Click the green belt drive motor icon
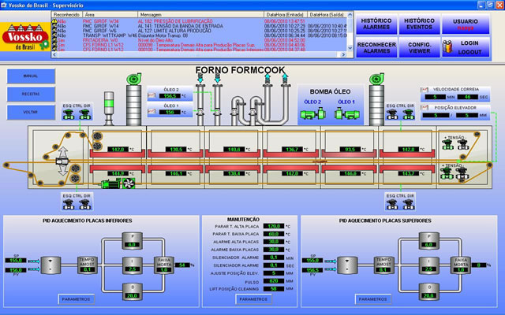 pos(110,183)
